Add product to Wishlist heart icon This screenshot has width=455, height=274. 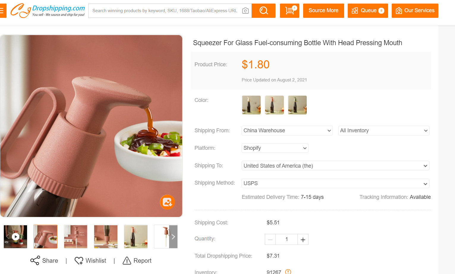pos(79,261)
